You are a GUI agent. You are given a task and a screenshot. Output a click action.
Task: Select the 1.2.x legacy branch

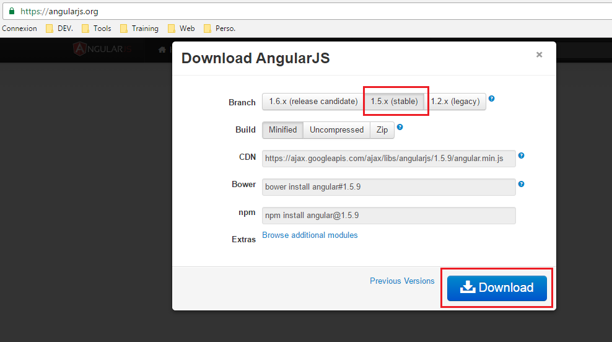[455, 102]
